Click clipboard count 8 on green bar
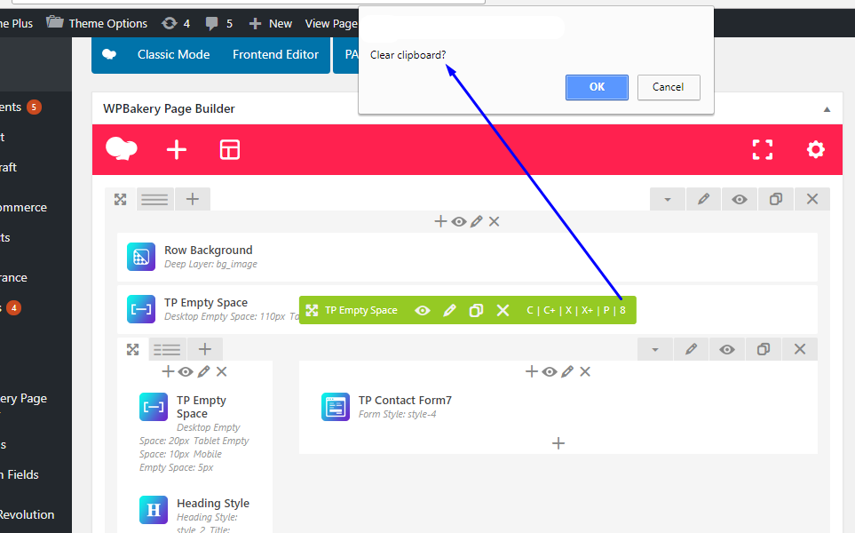 point(622,310)
